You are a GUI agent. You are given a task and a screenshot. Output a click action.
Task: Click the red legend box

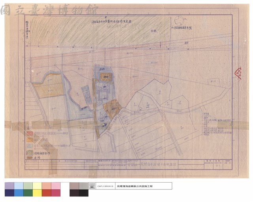(30, 134)
